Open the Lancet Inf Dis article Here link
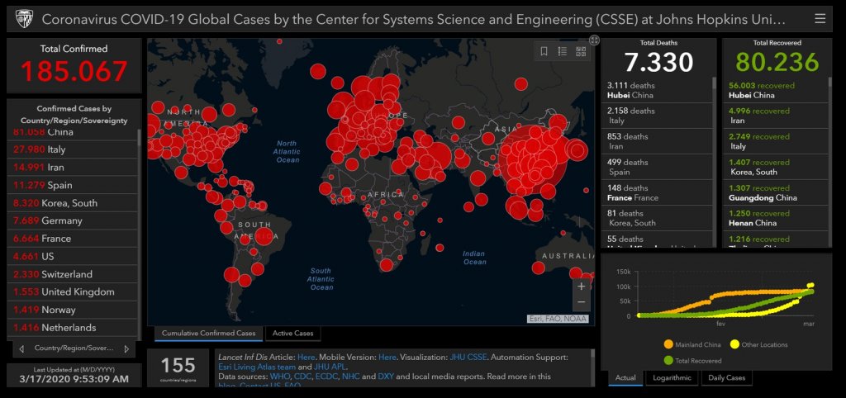 (x=306, y=357)
